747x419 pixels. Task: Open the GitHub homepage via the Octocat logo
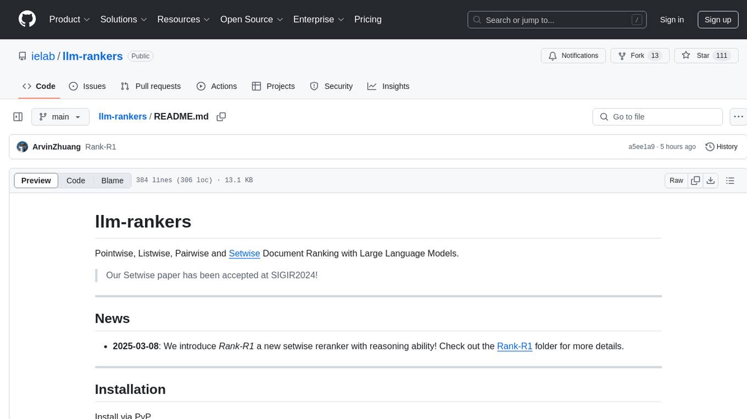pyautogui.click(x=27, y=19)
